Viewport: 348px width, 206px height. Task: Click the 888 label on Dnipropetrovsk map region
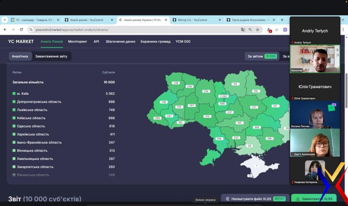[x=257, y=127]
